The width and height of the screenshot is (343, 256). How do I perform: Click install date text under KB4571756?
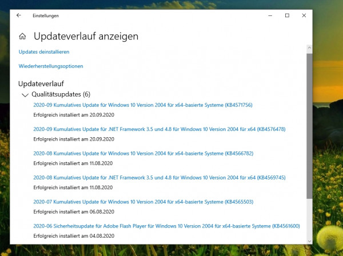(74, 115)
